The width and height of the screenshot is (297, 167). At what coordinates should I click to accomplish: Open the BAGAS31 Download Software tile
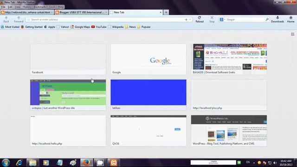click(x=229, y=59)
